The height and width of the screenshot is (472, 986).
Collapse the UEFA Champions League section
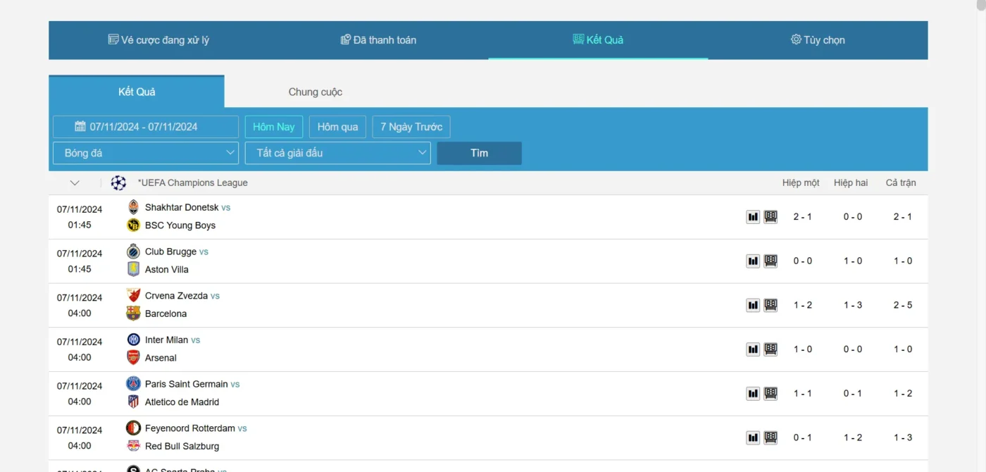tap(75, 183)
